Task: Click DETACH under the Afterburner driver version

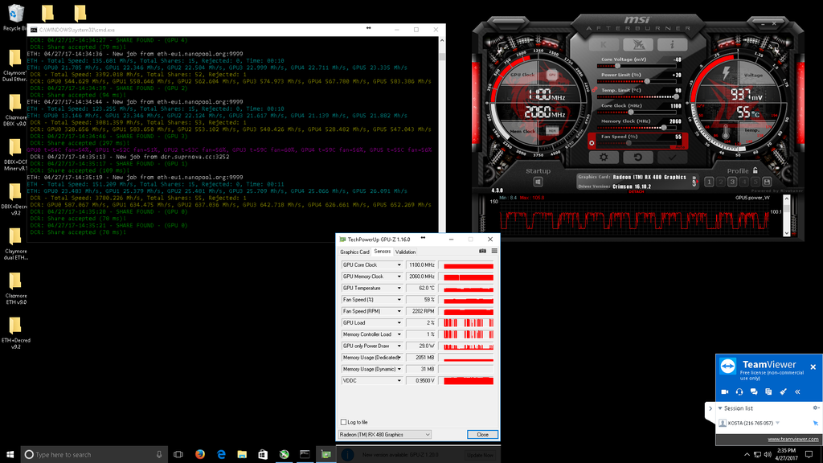Action: point(637,191)
